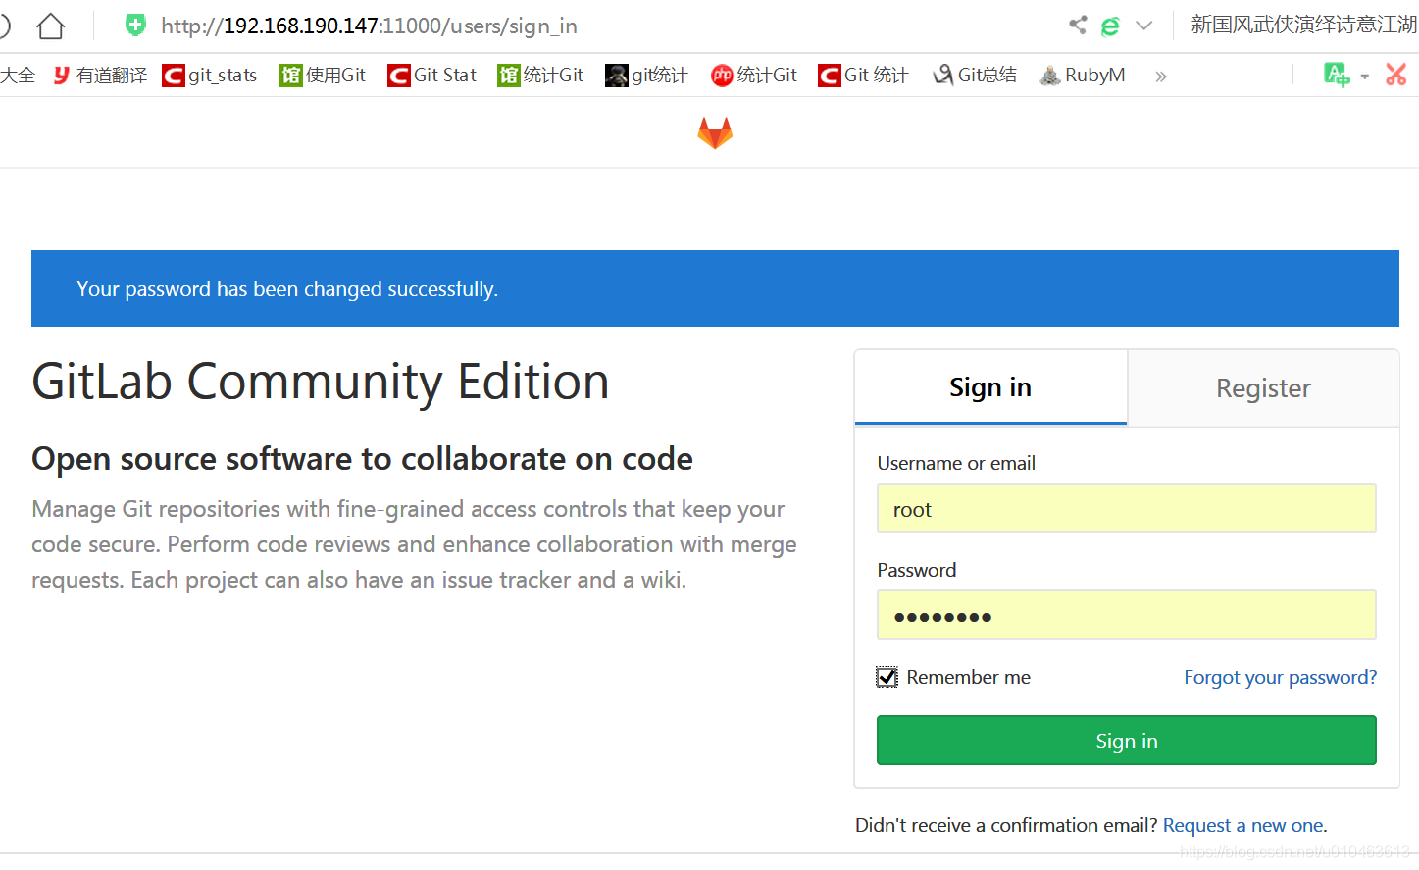Click the translate extension icon
The width and height of the screenshot is (1419, 870).
[x=1336, y=75]
